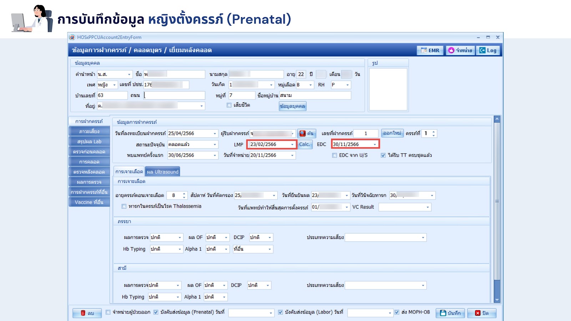This screenshot has height=321, width=571.
Task: Open the วันที่ลงทะเบียนฝากครรภ์ date dropdown
Action: [x=215, y=134]
